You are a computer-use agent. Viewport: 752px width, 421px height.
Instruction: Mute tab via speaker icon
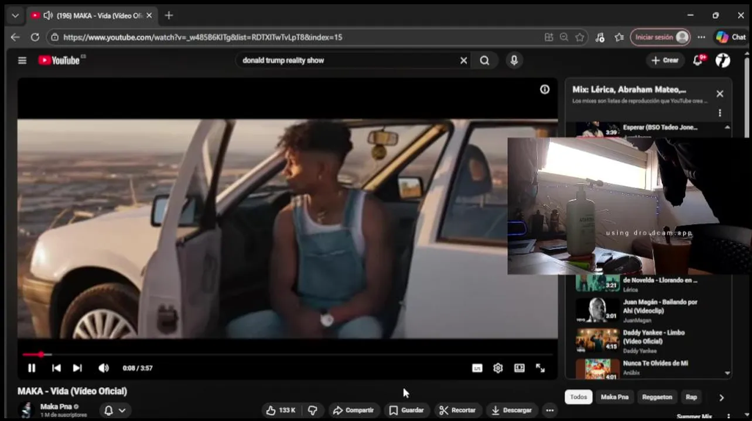click(48, 15)
